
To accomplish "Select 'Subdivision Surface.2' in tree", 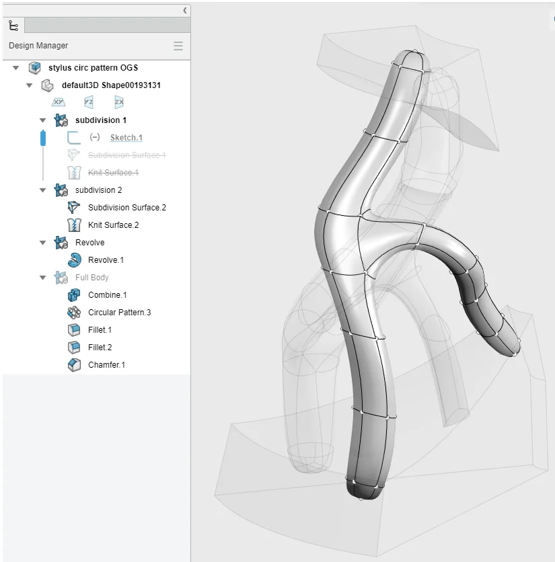I will 127,208.
